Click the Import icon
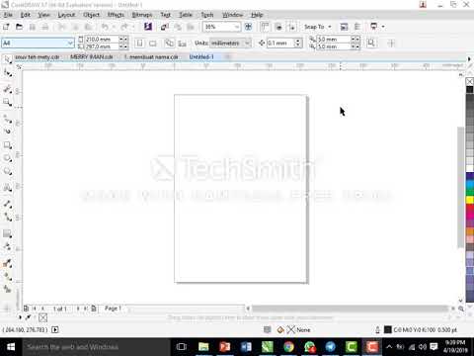 165,27
